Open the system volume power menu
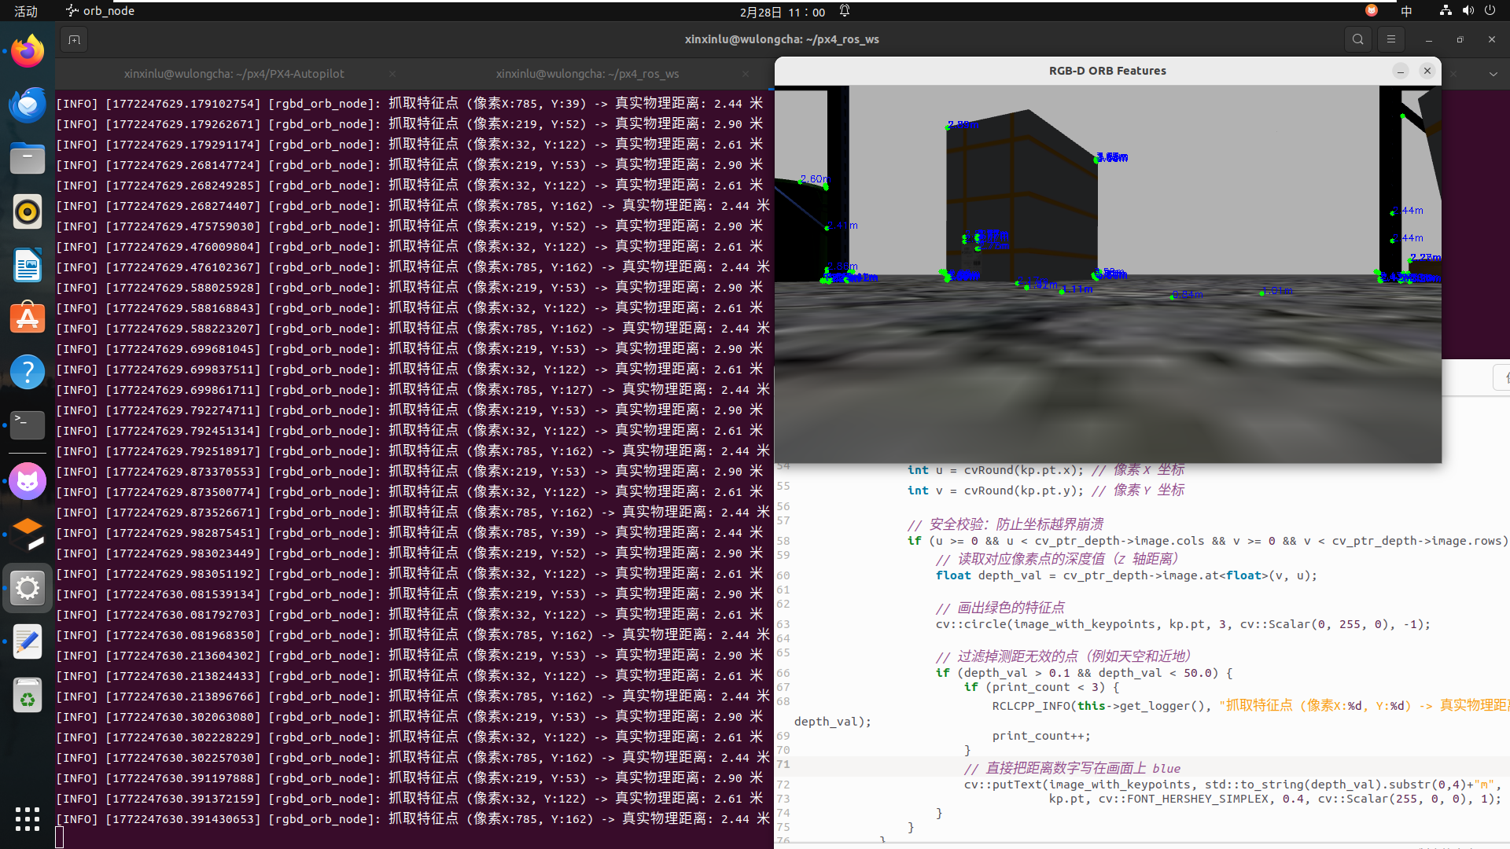Screen dimensions: 1510x849 pos(1468,11)
